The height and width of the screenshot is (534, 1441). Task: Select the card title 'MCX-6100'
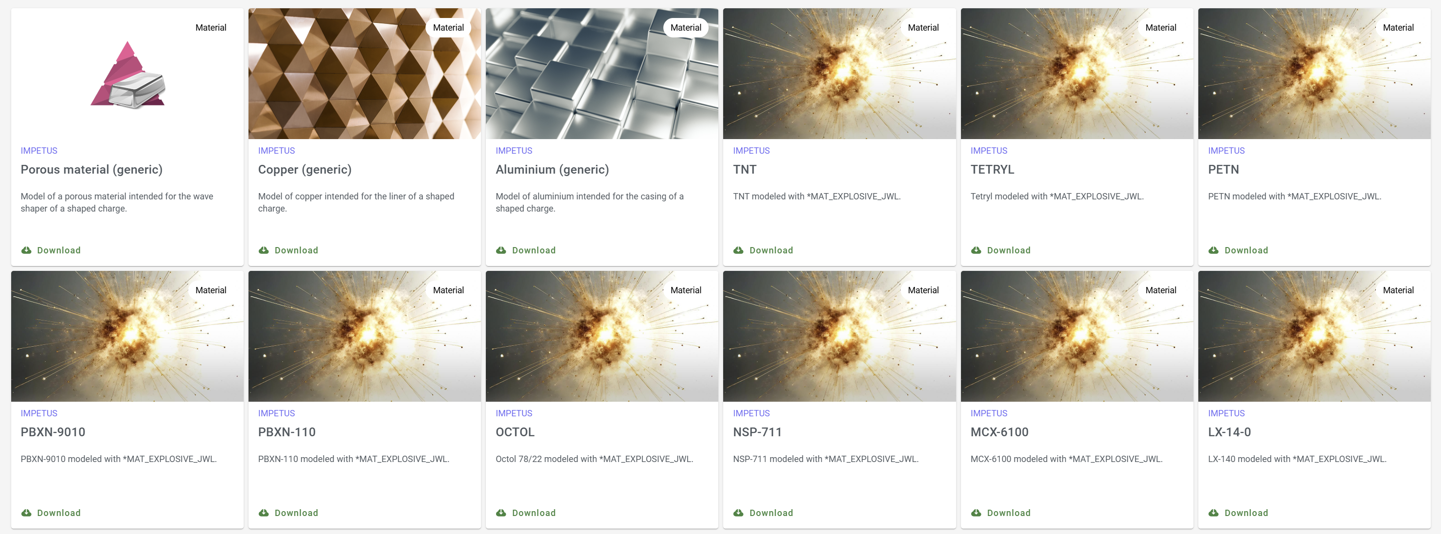999,432
